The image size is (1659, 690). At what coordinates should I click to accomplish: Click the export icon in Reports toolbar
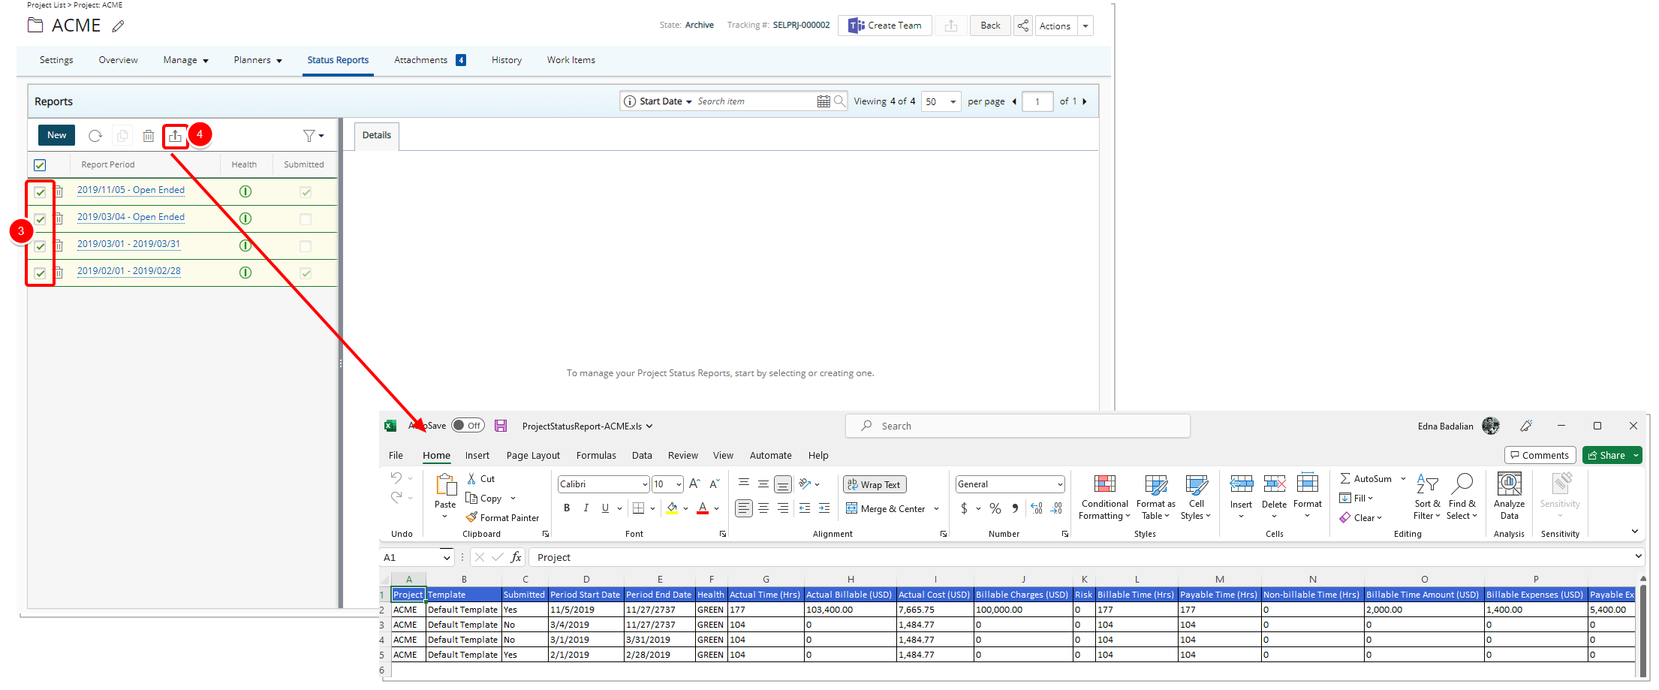coord(175,136)
